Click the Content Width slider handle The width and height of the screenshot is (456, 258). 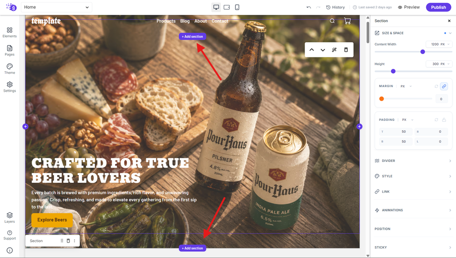pos(423,52)
